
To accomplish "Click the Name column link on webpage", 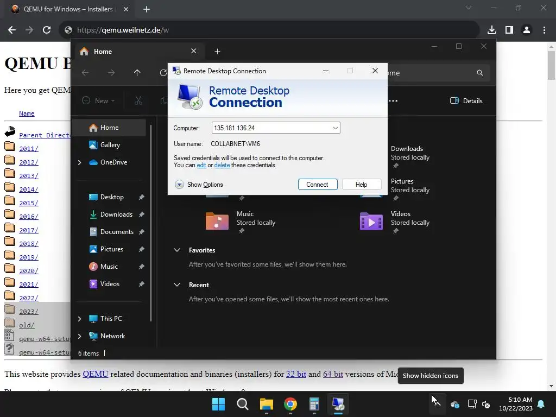I will (27, 113).
